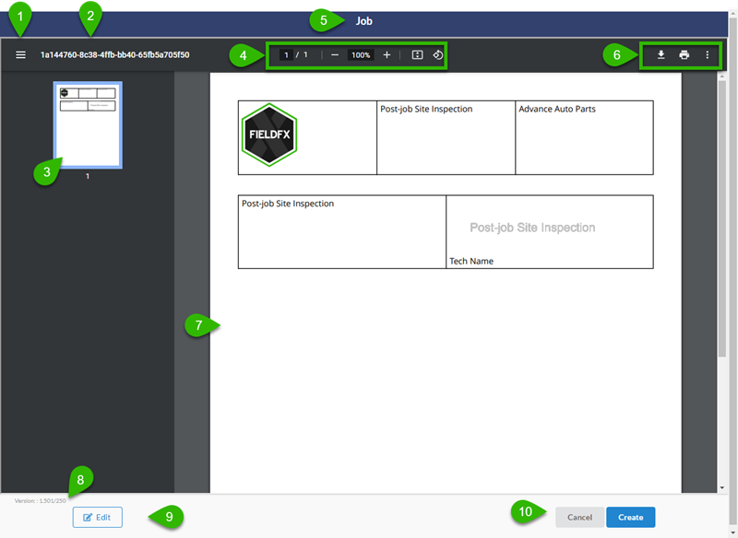Click the Create button
738x538 pixels.
click(630, 517)
